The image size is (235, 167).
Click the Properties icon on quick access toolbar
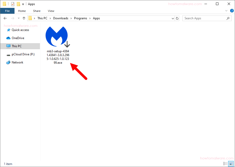click(x=12, y=4)
